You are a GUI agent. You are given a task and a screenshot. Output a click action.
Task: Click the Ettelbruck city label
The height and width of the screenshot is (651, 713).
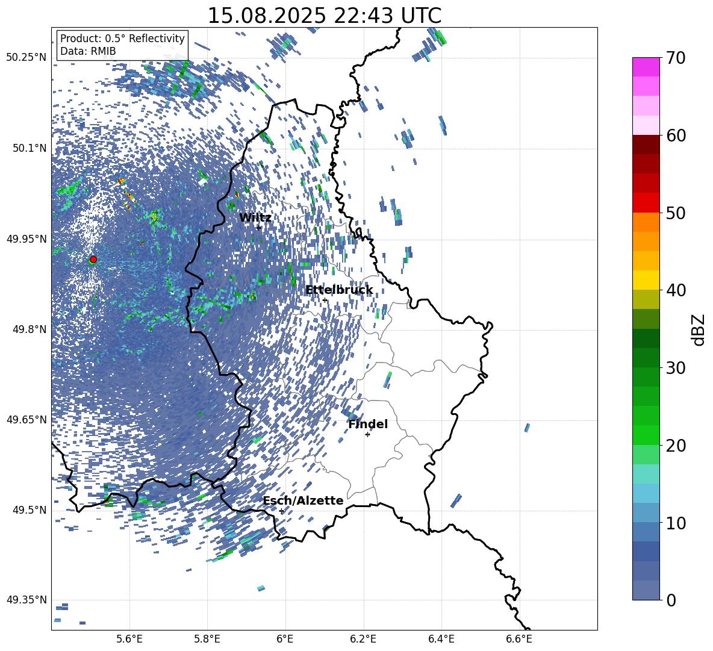coord(339,290)
